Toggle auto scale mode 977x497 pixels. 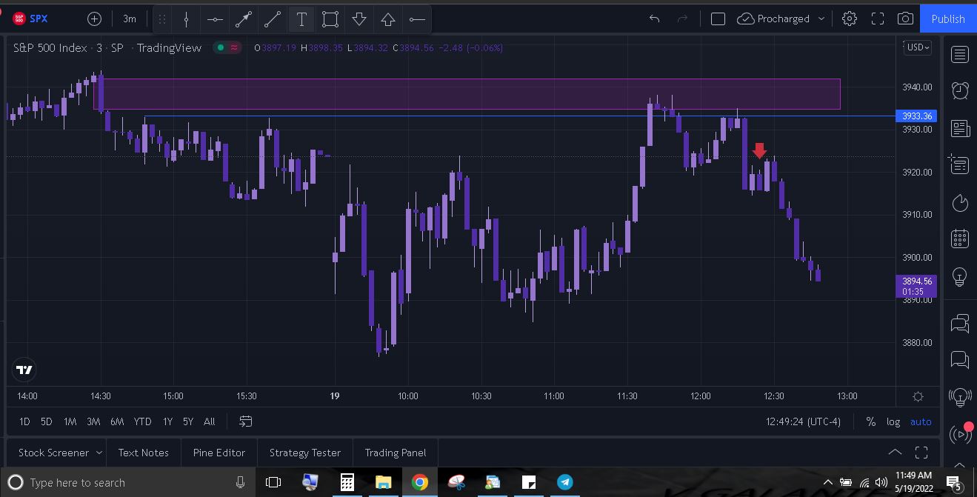[921, 421]
